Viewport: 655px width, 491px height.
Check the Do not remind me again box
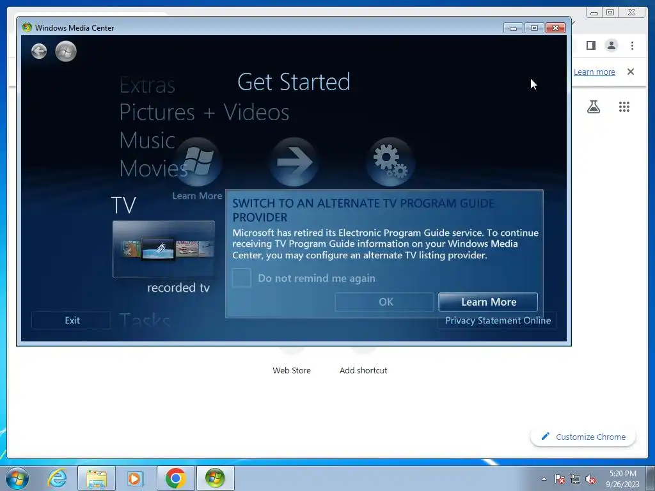click(x=241, y=278)
